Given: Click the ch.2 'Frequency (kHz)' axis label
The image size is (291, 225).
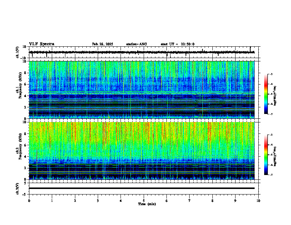Looking at the screenshot, I should [x=20, y=146].
